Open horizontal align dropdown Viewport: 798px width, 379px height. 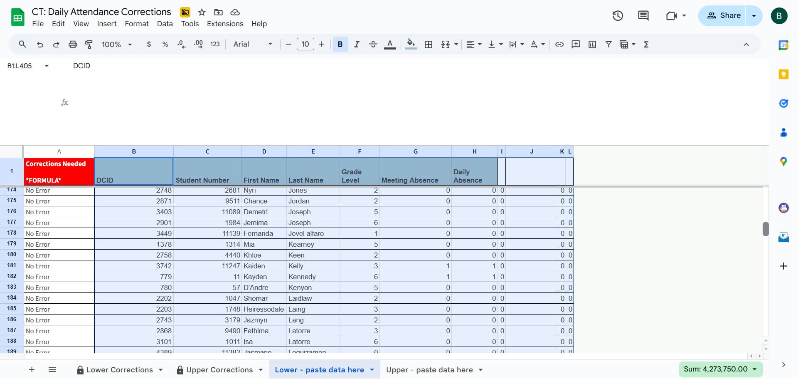[x=474, y=44]
